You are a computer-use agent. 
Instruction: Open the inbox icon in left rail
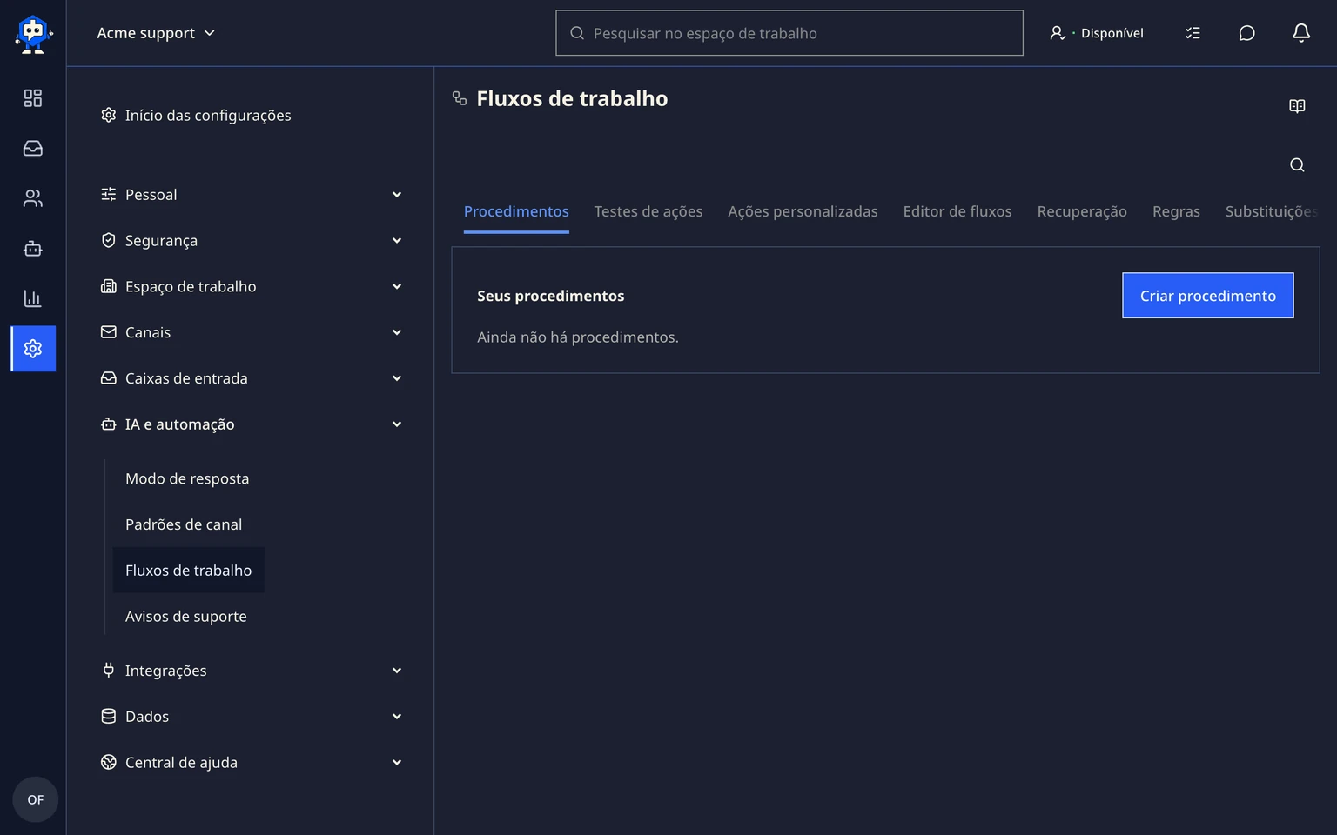click(x=33, y=149)
